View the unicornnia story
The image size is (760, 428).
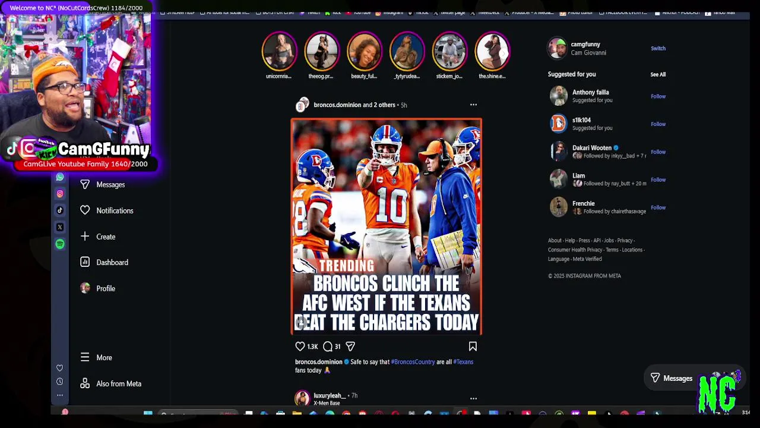[279, 52]
